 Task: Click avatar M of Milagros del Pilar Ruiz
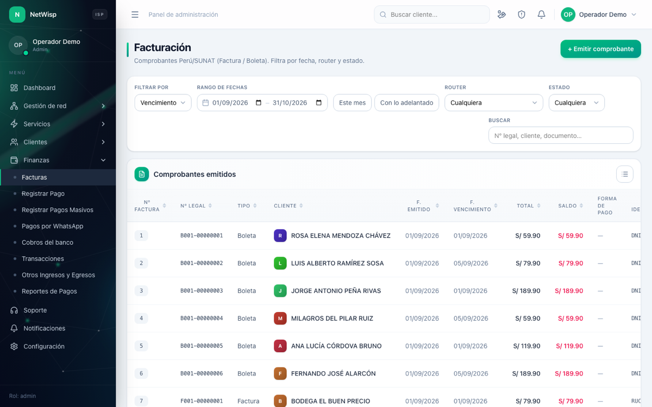click(x=280, y=319)
